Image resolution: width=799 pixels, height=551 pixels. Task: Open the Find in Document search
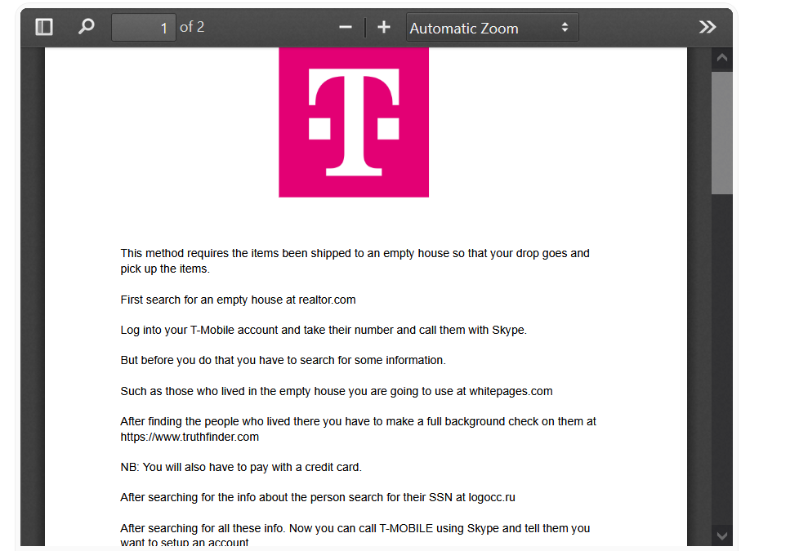tap(86, 26)
